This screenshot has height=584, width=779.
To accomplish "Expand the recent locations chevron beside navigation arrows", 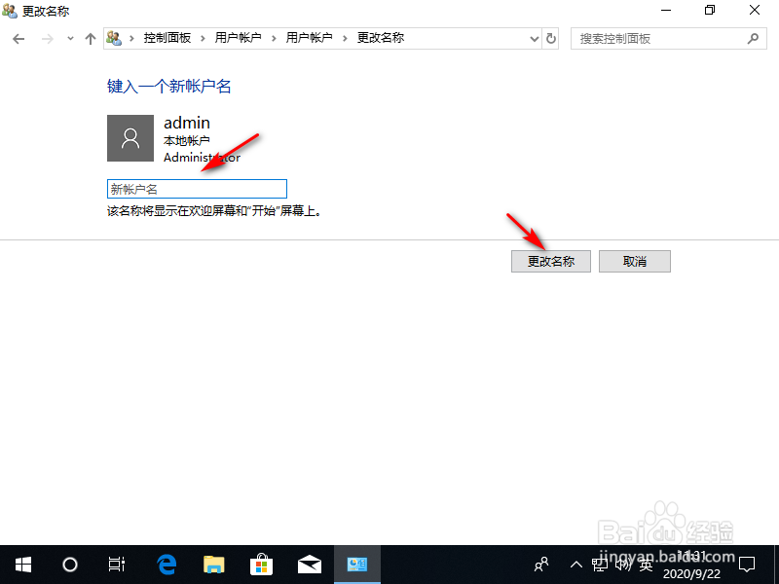I will pos(69,37).
